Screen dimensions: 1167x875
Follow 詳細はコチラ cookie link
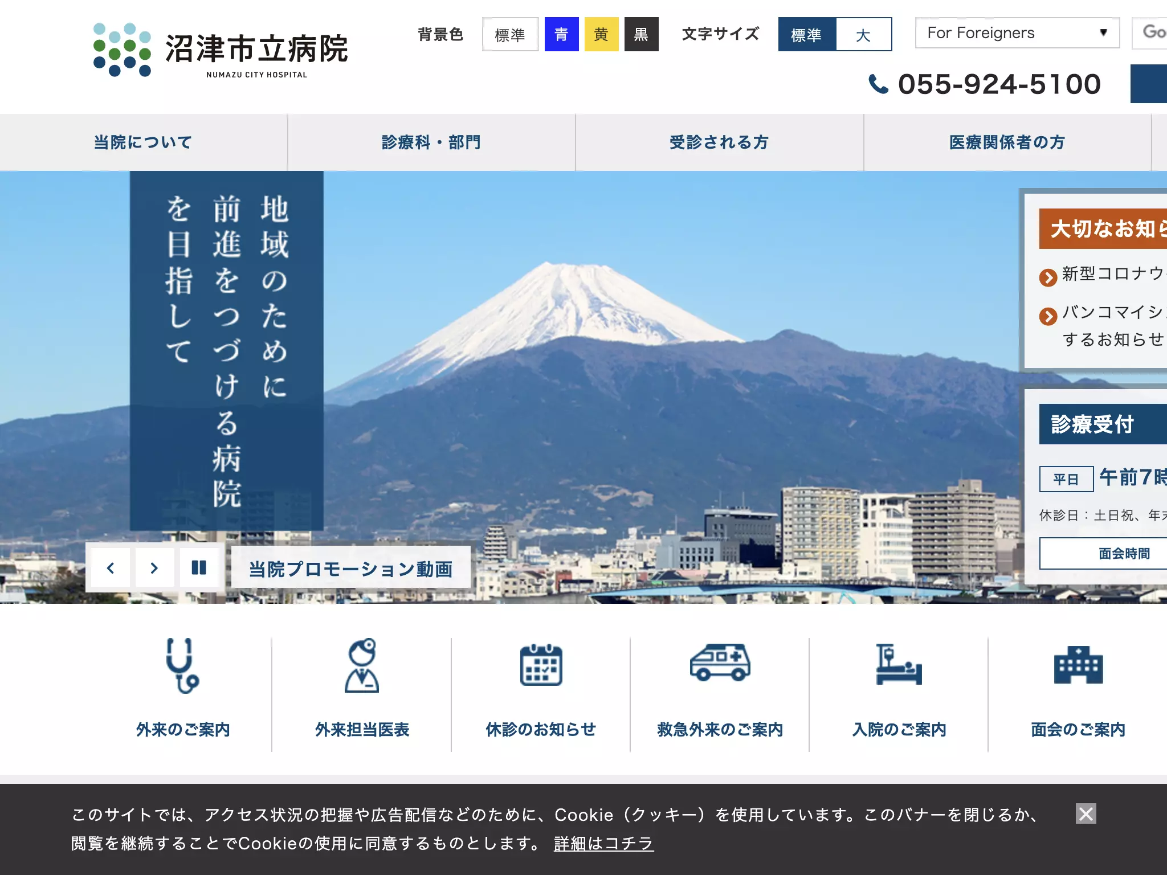point(603,843)
